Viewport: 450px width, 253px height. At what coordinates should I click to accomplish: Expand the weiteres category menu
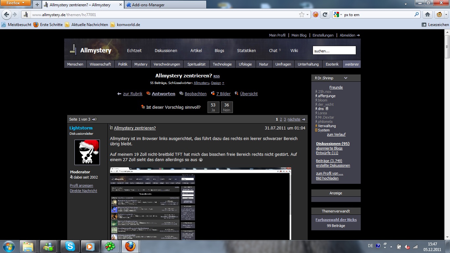pyautogui.click(x=352, y=64)
